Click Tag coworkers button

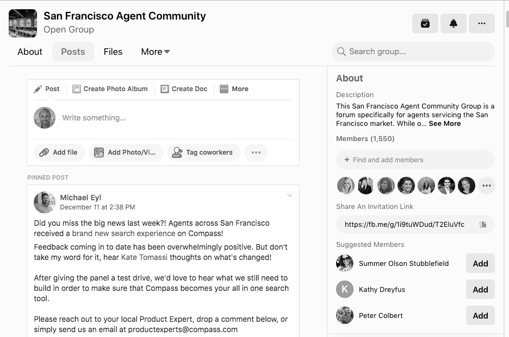(202, 152)
